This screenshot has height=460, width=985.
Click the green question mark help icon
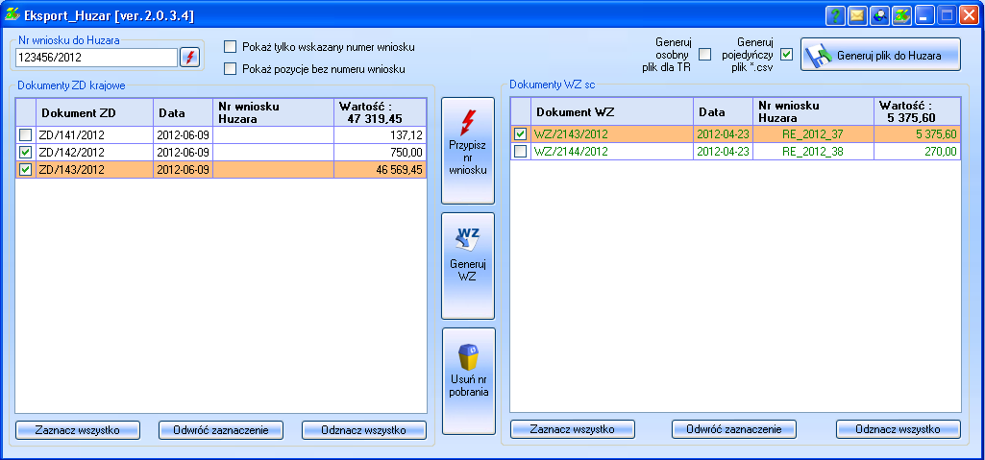coord(836,15)
